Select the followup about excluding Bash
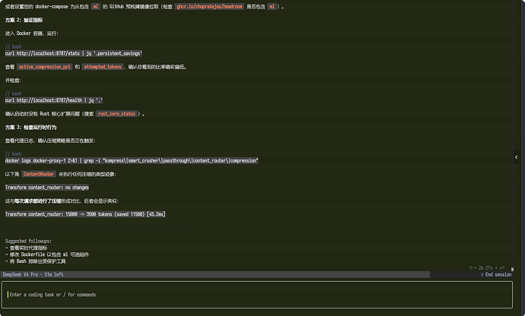Viewport: 525px width, 316px height. (35, 261)
